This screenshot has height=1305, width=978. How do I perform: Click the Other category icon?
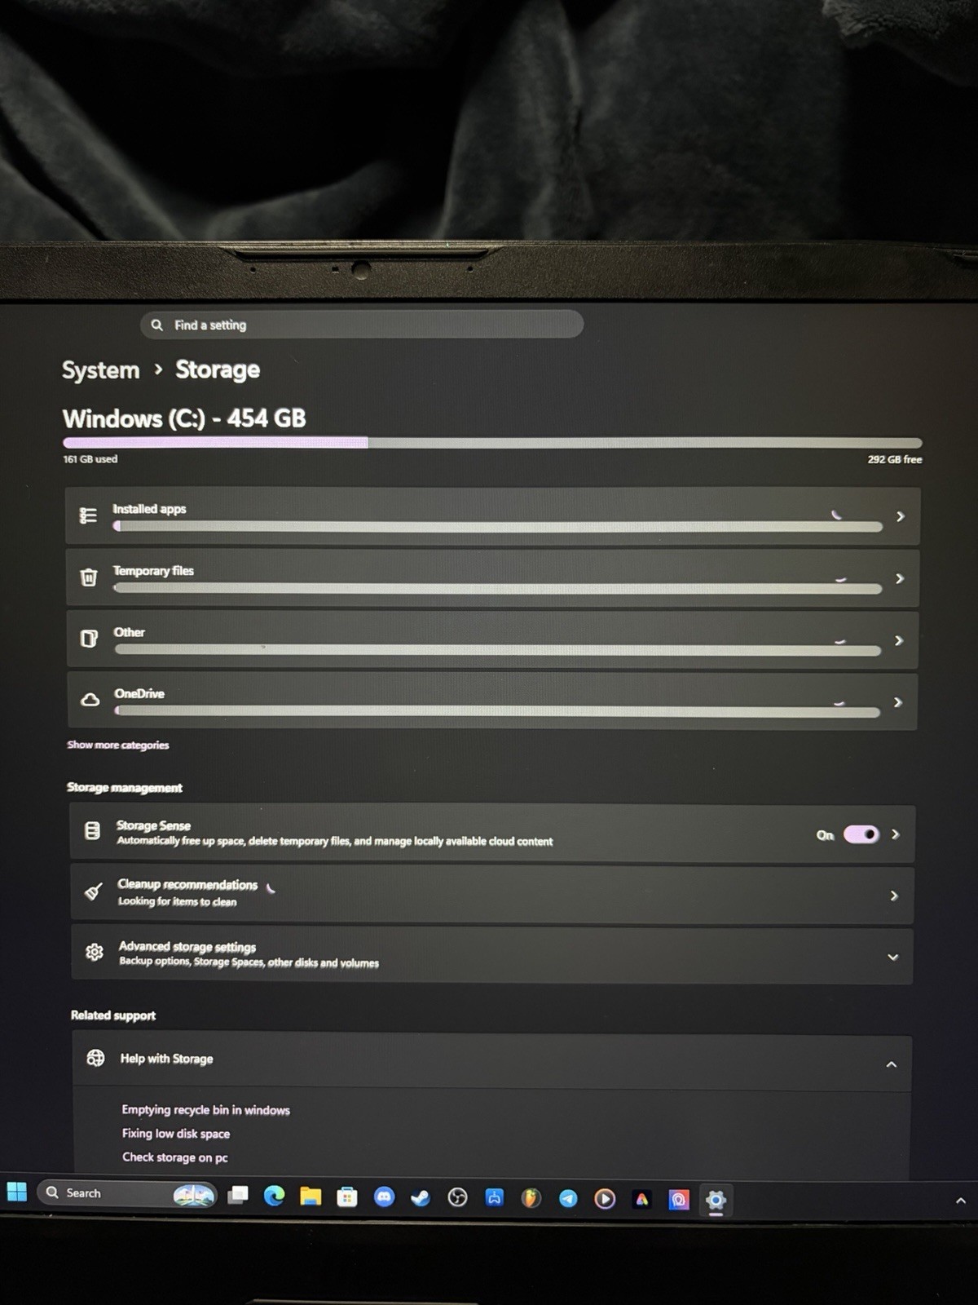pos(89,639)
